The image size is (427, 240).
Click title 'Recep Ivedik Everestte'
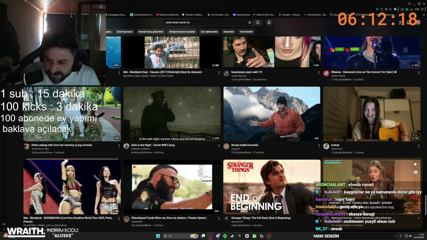(245, 145)
